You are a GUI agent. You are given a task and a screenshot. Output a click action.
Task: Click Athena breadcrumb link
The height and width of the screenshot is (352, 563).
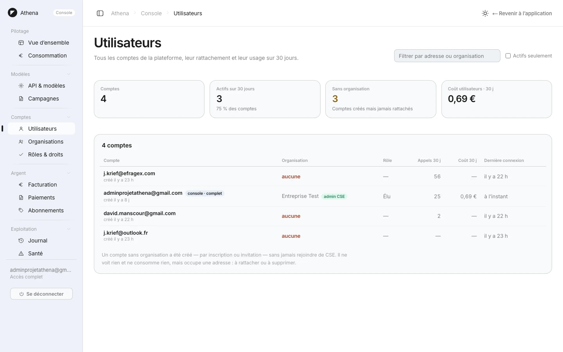point(120,13)
